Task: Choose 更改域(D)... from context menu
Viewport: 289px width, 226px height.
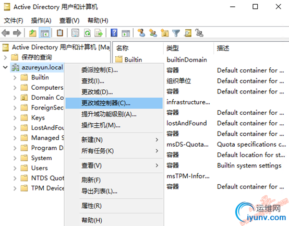Action: click(114, 92)
